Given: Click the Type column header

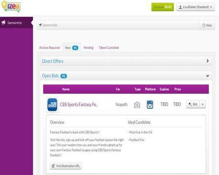Looking at the screenshot, I should [x=138, y=89].
